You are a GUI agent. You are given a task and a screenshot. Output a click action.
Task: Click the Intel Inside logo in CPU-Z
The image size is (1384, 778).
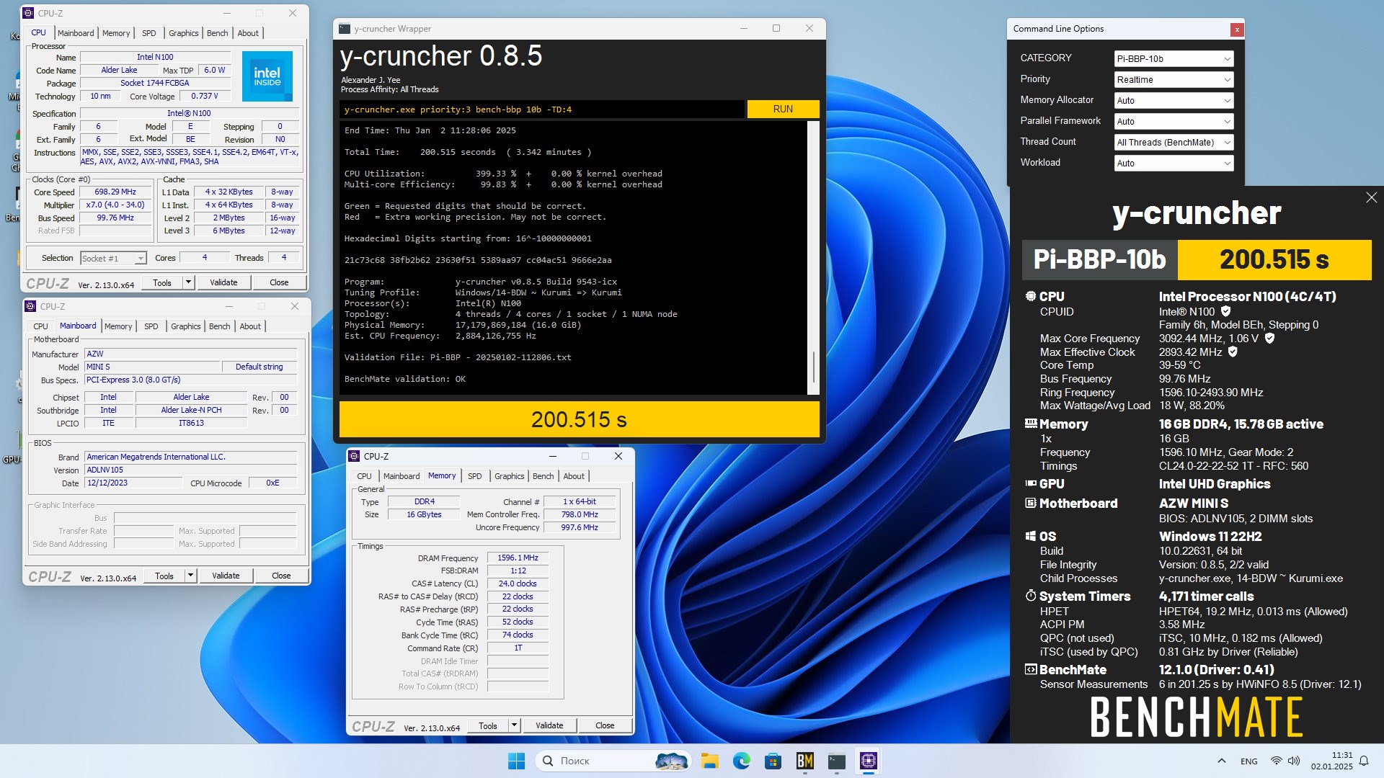pos(267,76)
